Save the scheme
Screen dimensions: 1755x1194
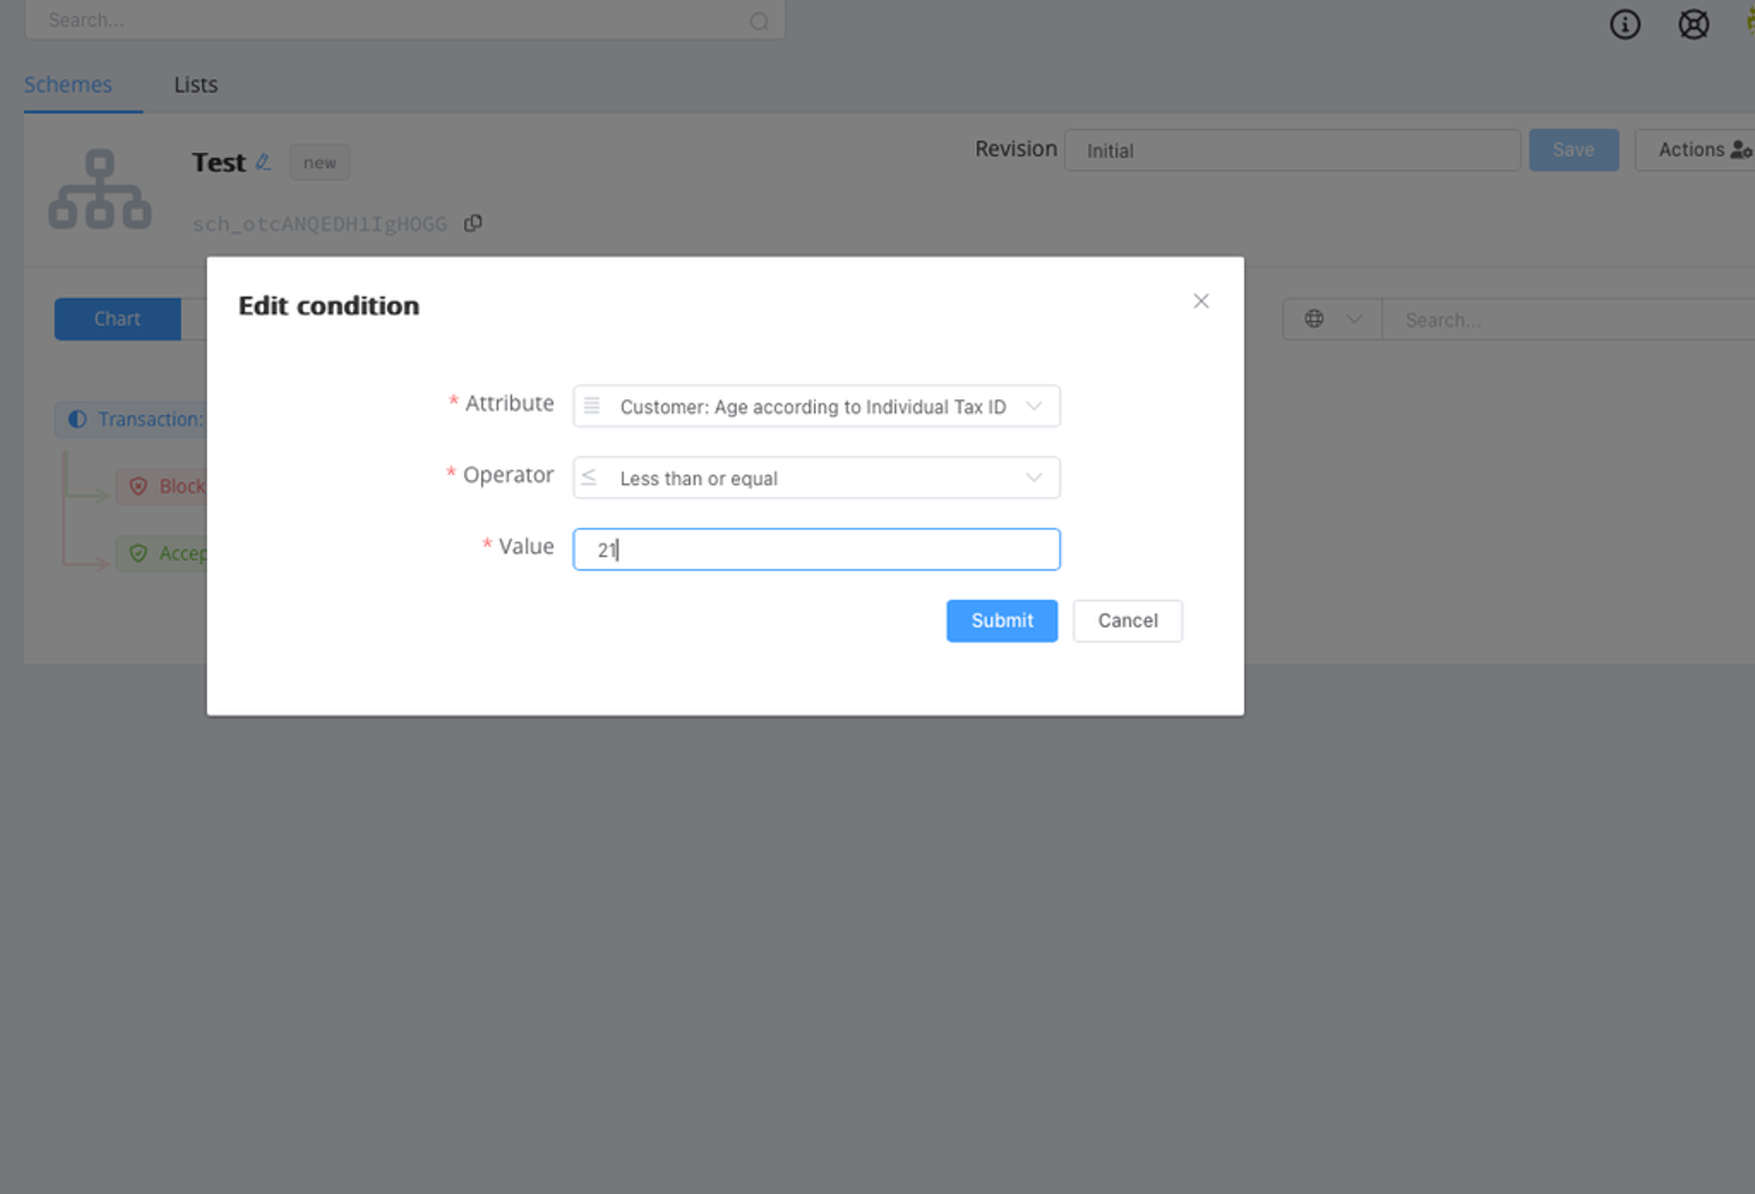click(1574, 151)
